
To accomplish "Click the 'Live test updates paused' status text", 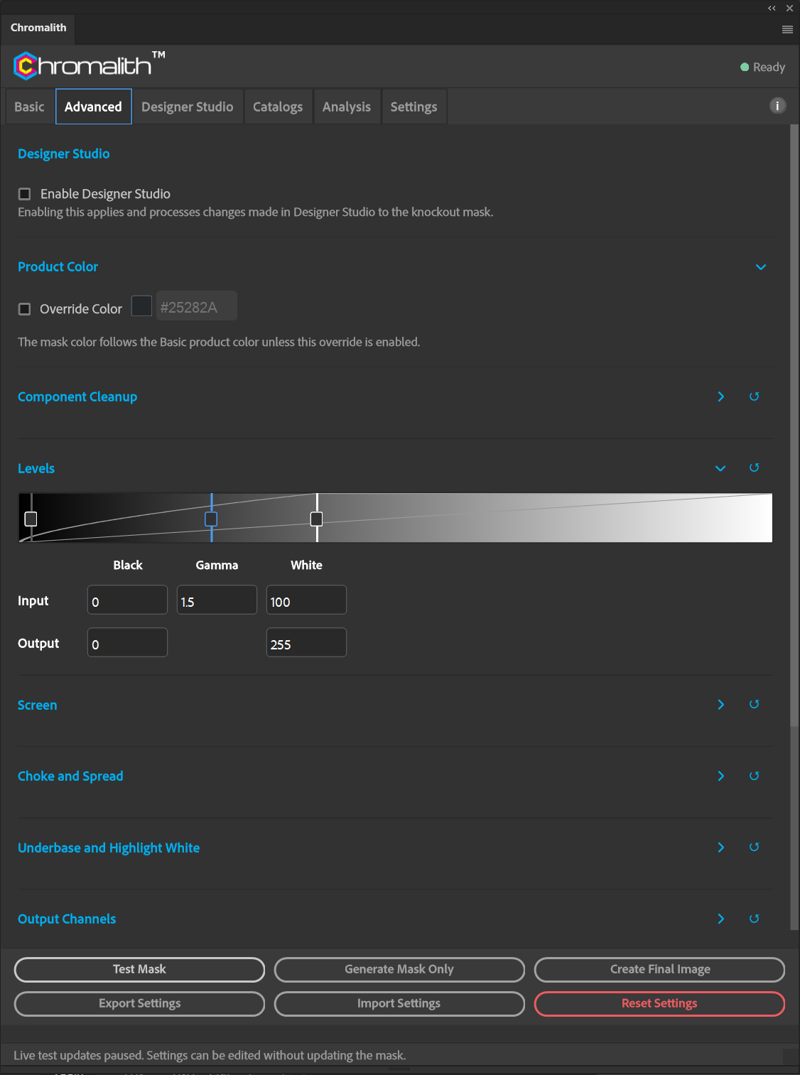I will pyautogui.click(x=210, y=1055).
